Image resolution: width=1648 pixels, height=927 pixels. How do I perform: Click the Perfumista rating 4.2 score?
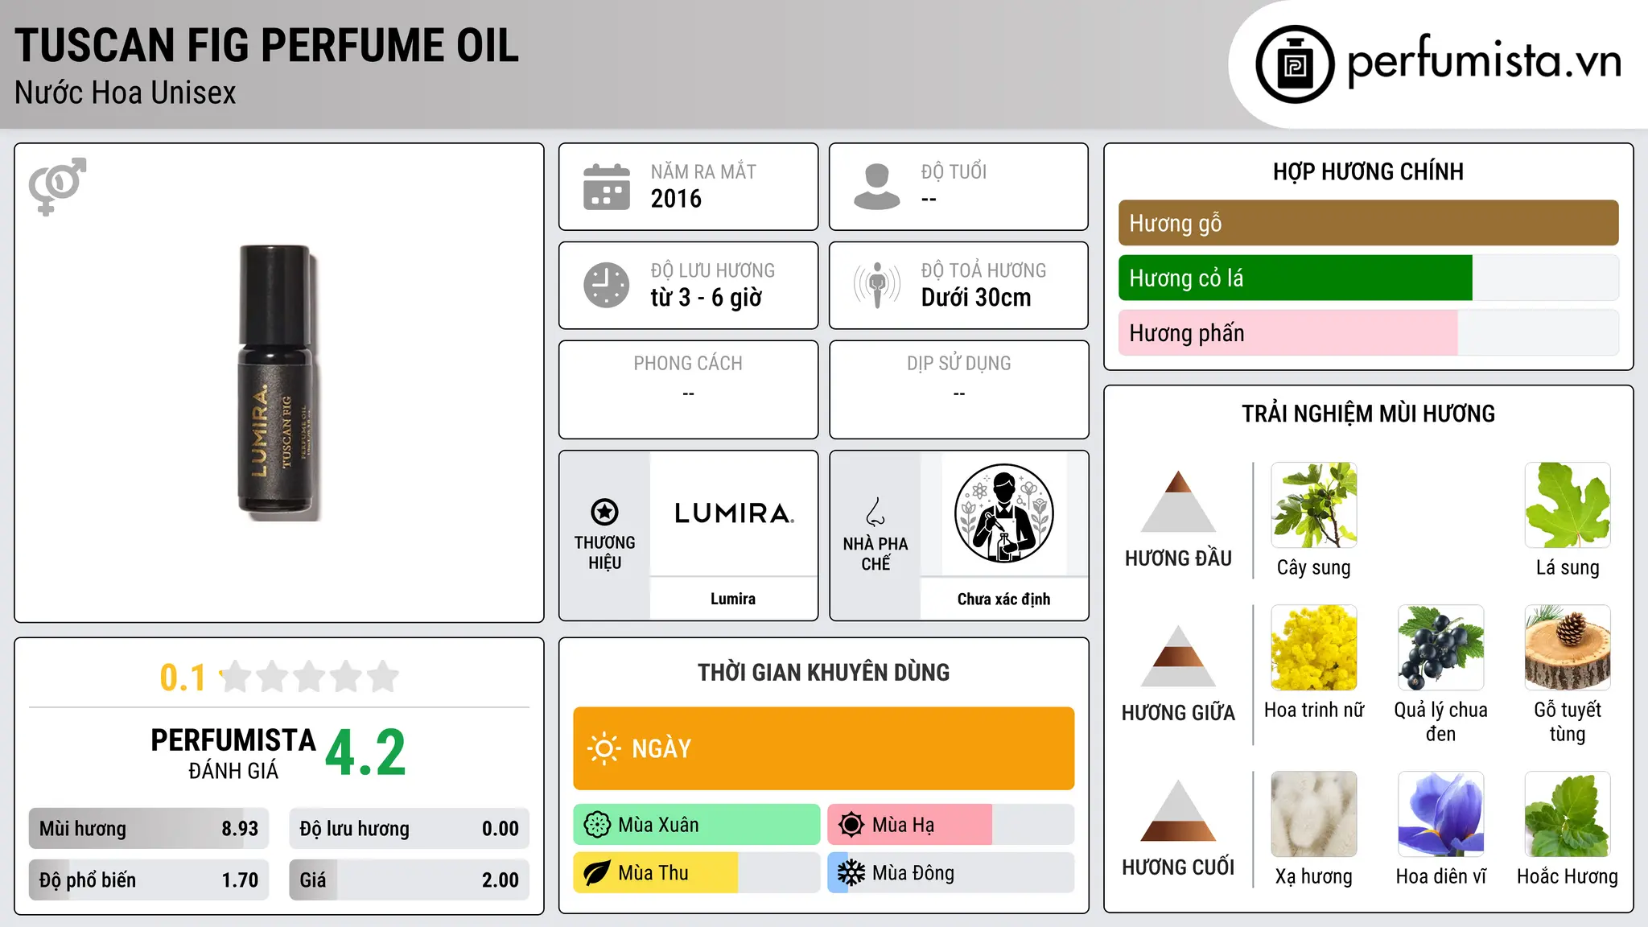(x=365, y=753)
